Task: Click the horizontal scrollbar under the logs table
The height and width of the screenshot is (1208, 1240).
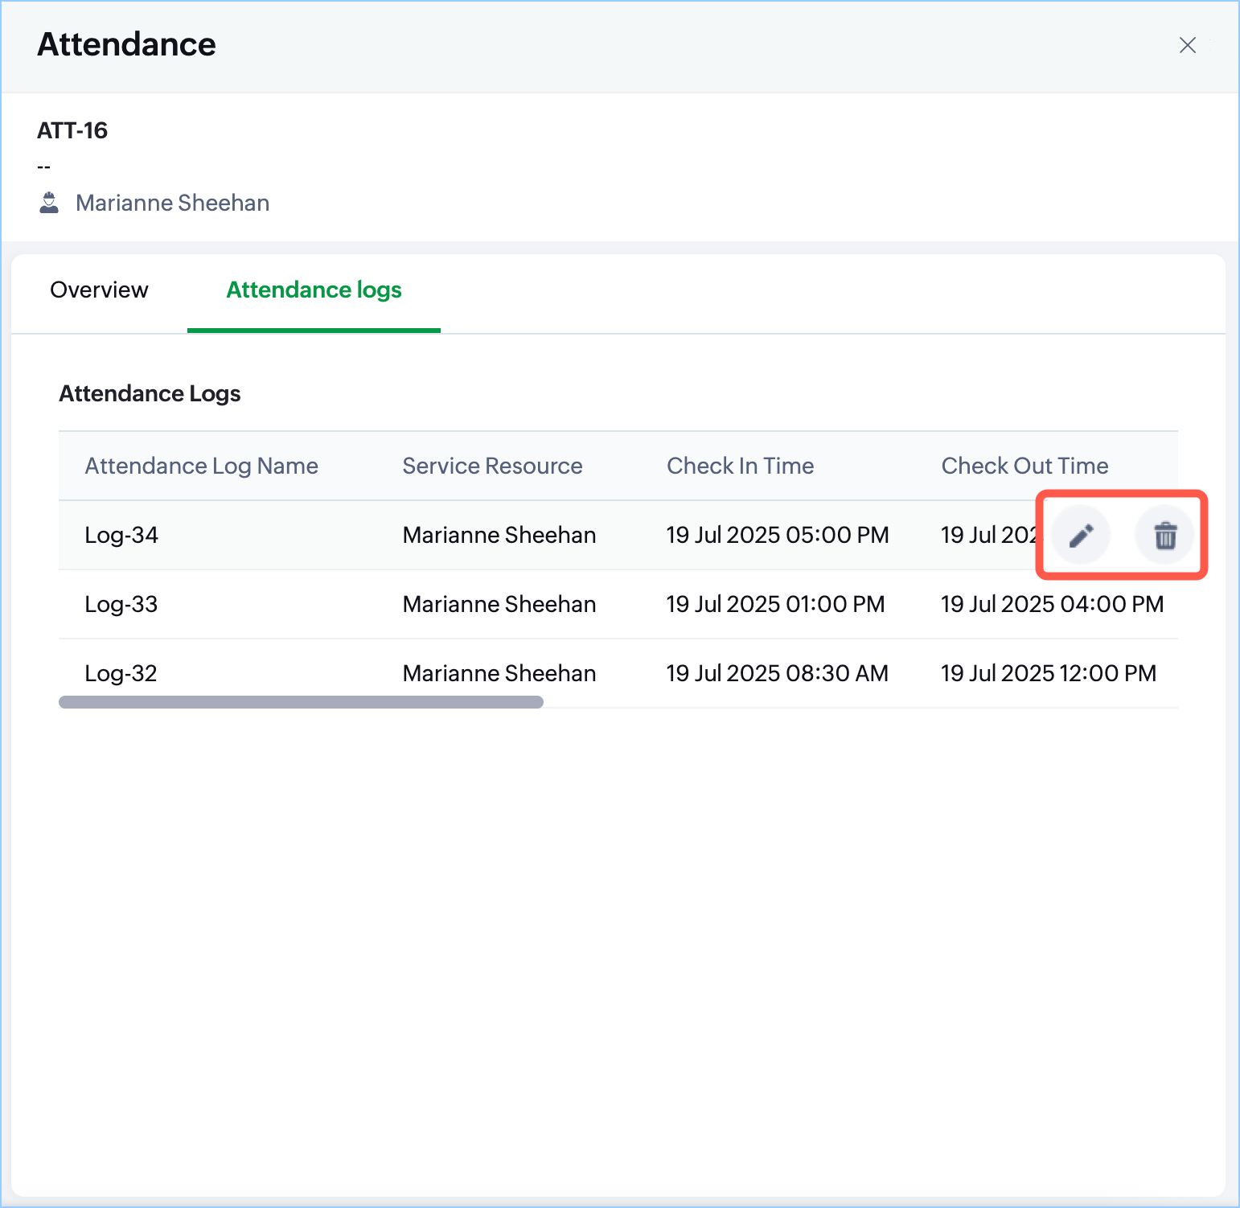Action: point(301,702)
